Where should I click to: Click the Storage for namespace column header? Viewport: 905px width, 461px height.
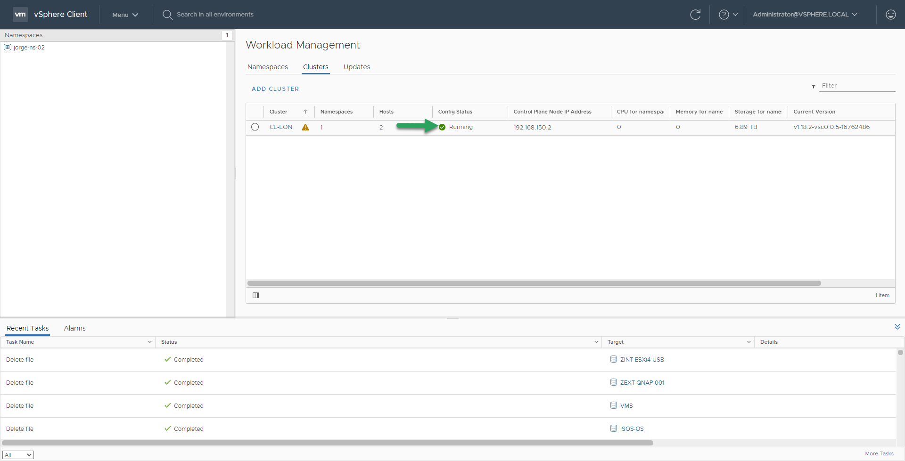(x=758, y=112)
